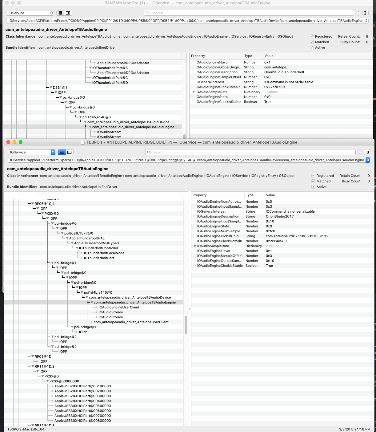
Task: Select IOThunderboltPort@C in BANZAI's window
Action: 110,78
